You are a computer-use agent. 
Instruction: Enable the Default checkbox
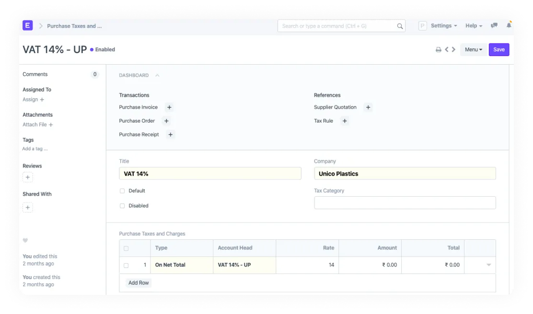pos(122,191)
